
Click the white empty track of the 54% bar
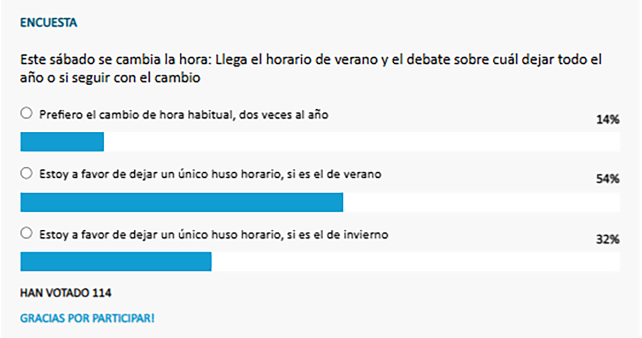click(481, 202)
